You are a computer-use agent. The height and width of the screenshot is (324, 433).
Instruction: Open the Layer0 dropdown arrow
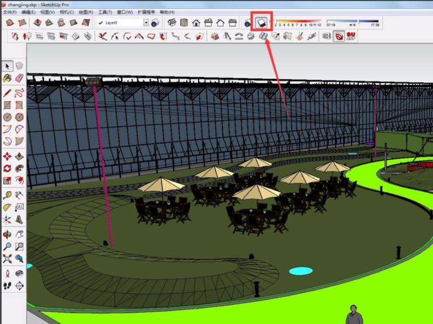(146, 23)
